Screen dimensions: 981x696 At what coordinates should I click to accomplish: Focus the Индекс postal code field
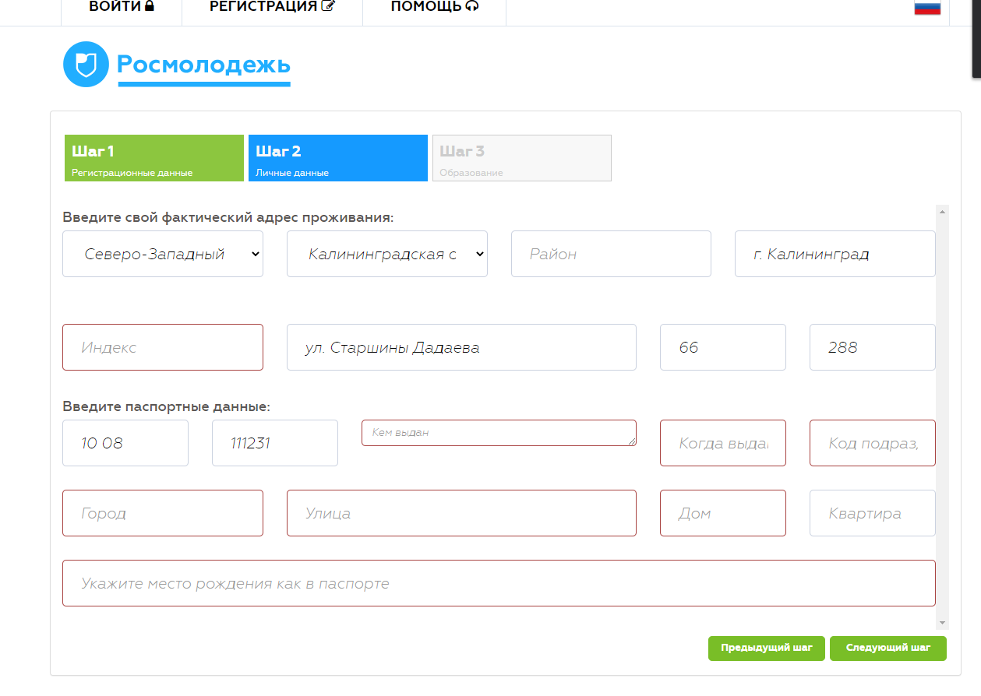point(163,347)
